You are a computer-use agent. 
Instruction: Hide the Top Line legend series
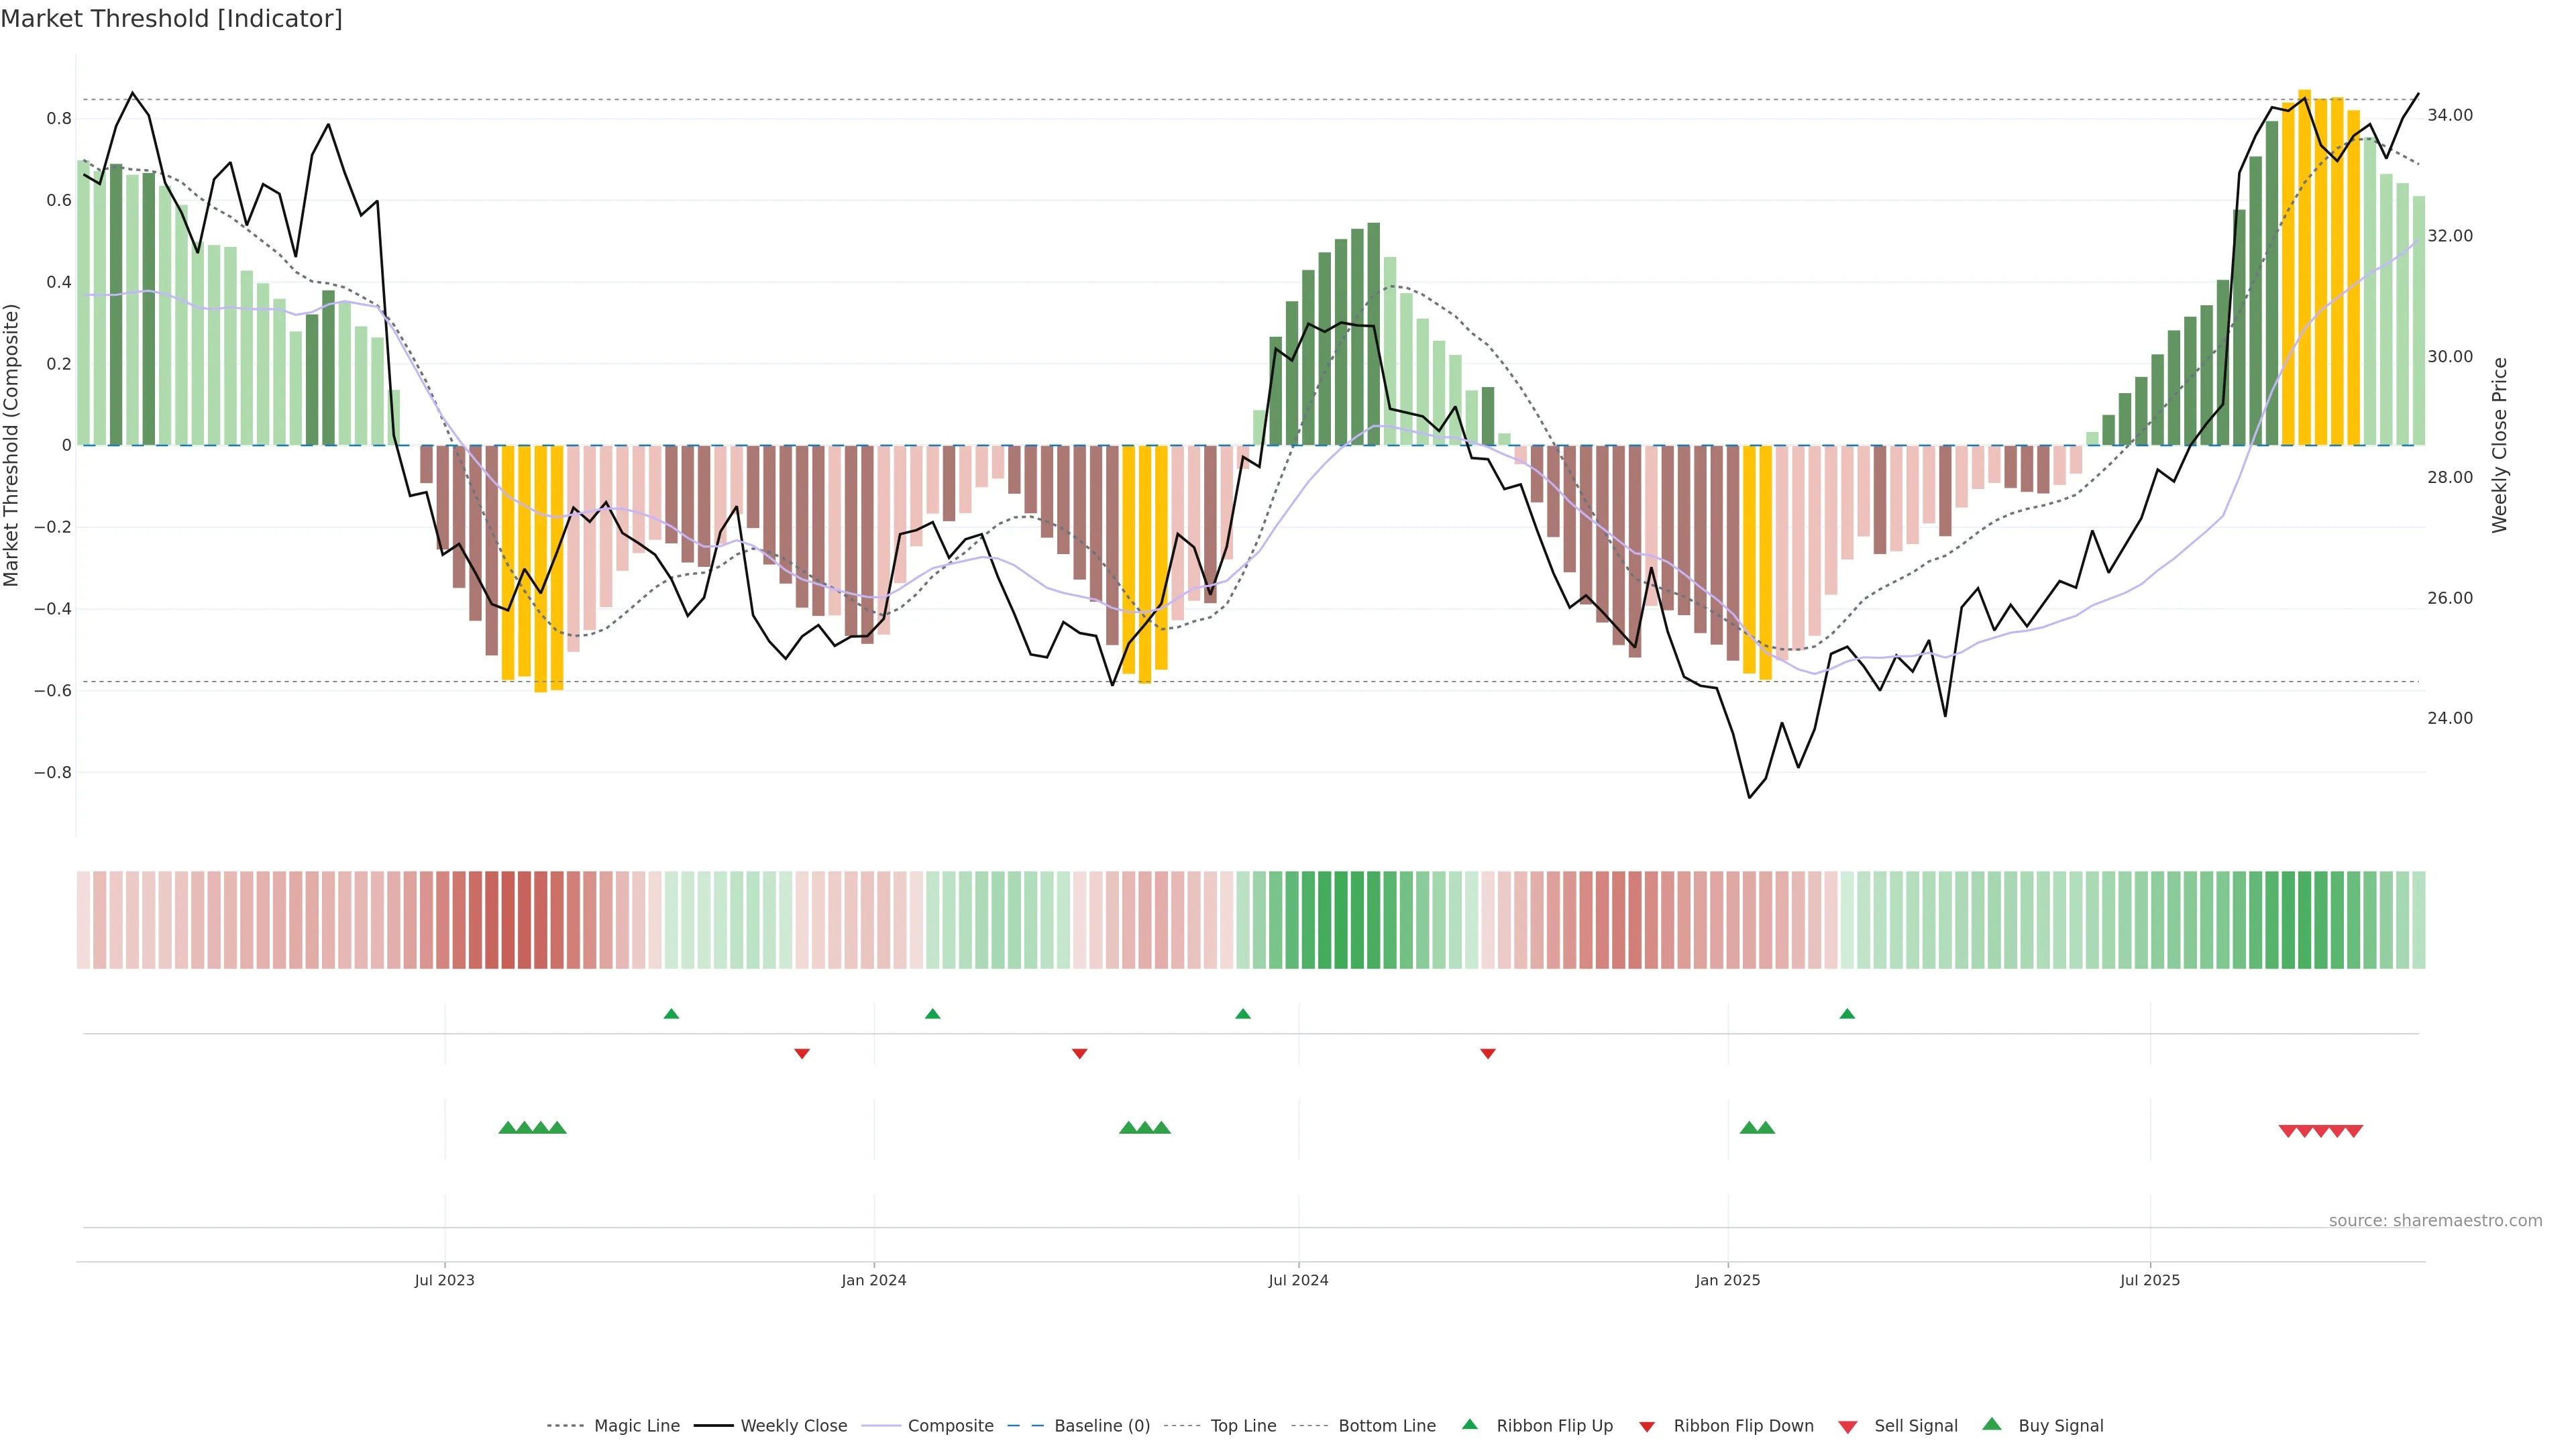pyautogui.click(x=1243, y=1426)
